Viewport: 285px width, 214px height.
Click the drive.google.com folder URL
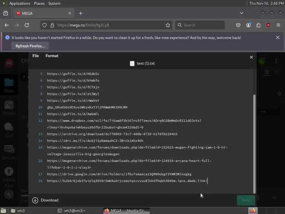[119, 174]
